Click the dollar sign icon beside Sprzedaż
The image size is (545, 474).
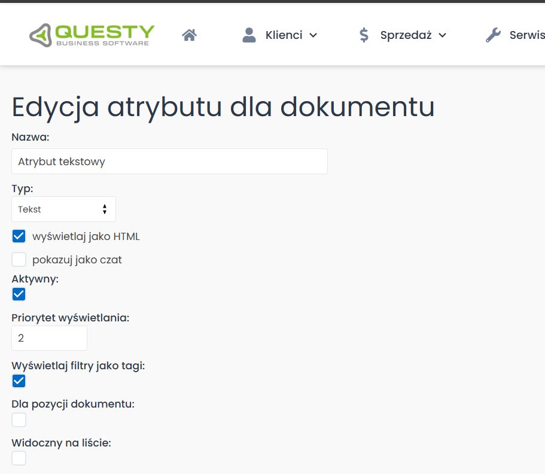tap(364, 34)
